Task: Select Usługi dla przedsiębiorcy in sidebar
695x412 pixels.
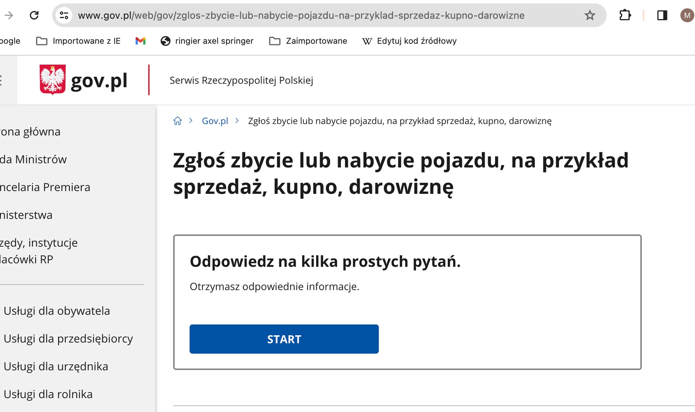Action: pos(68,339)
